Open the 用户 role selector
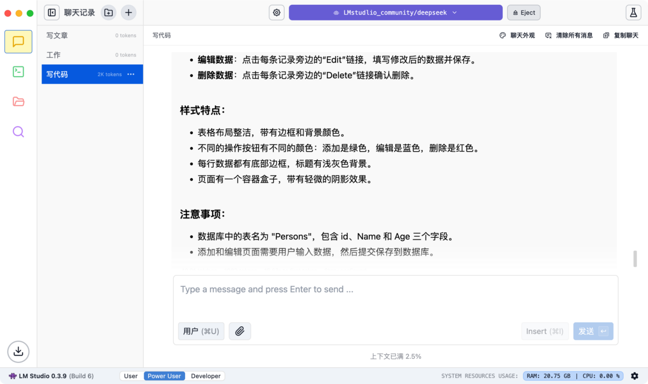The width and height of the screenshot is (648, 384). coord(201,331)
